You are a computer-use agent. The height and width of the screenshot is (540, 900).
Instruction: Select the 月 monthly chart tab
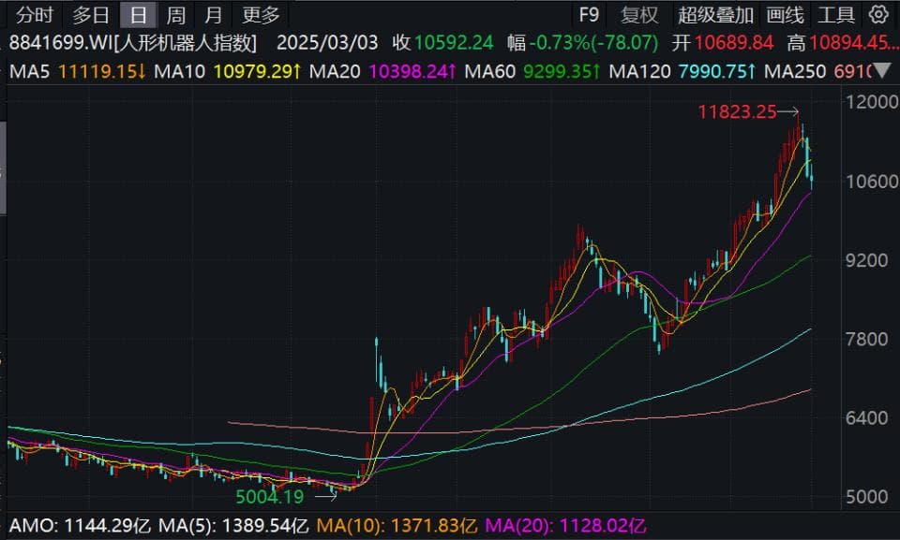(214, 15)
